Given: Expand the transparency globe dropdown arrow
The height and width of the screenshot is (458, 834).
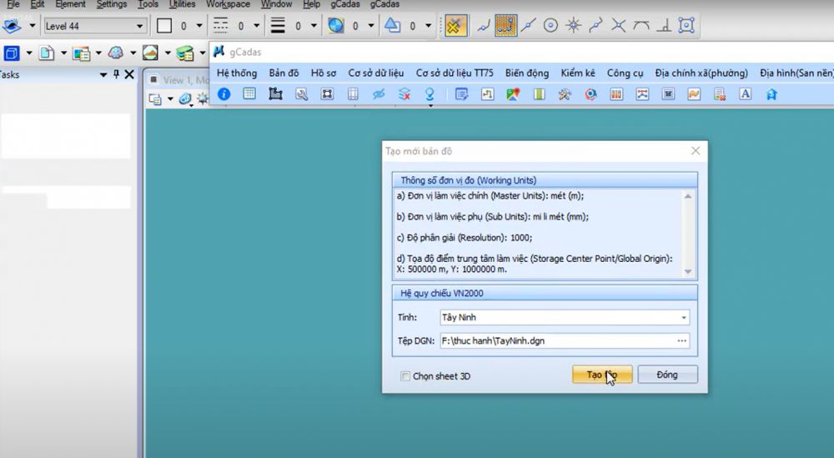Looking at the screenshot, I should point(371,26).
